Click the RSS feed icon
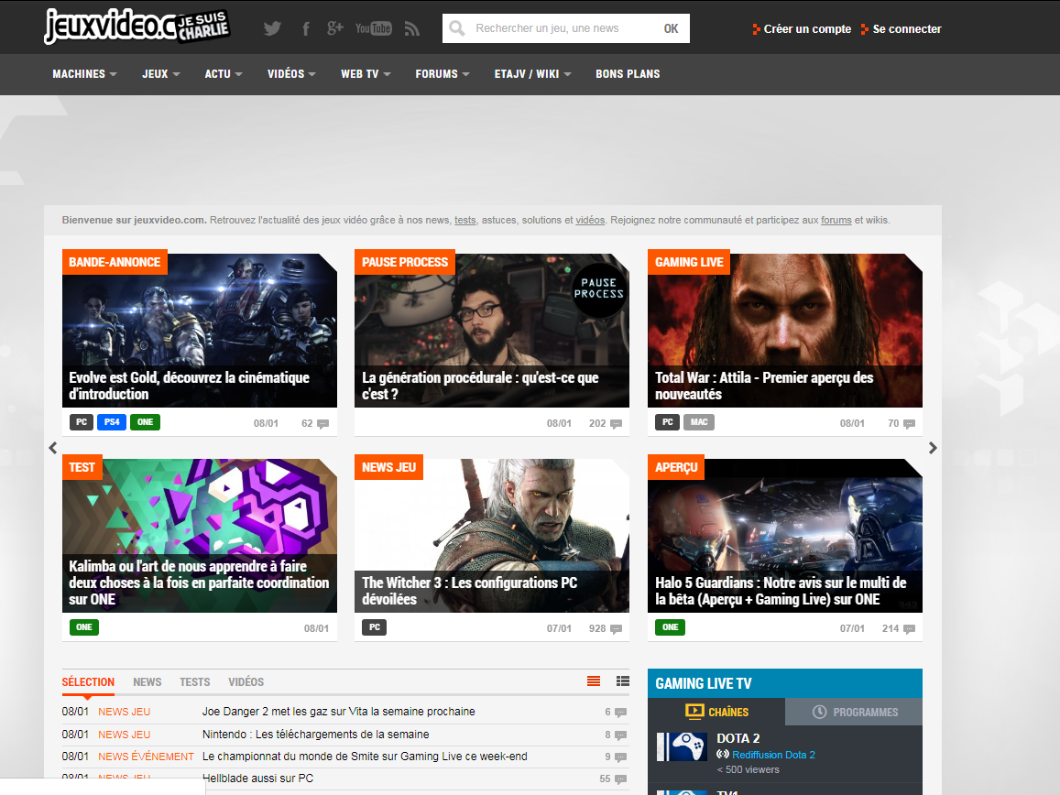This screenshot has height=795, width=1060. [411, 28]
